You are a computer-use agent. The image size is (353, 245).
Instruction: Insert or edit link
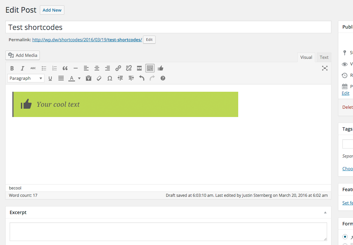tap(118, 68)
